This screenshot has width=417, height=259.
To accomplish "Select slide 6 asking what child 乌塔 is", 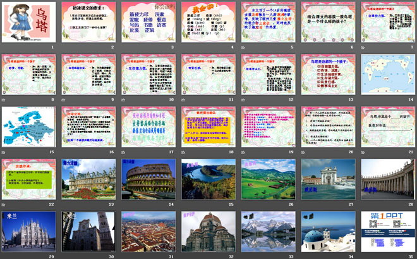I will pyautogui.click(x=329, y=22).
